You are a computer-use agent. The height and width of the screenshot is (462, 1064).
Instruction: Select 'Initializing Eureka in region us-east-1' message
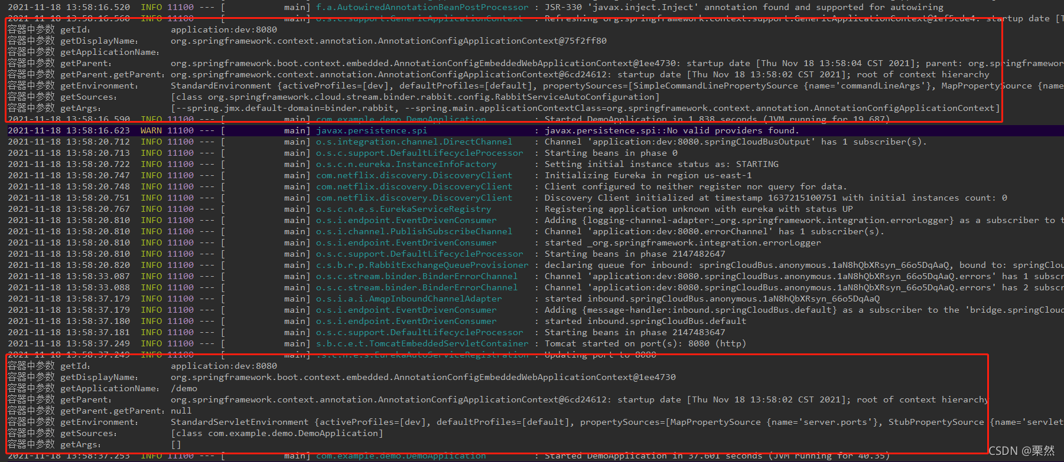[648, 175]
